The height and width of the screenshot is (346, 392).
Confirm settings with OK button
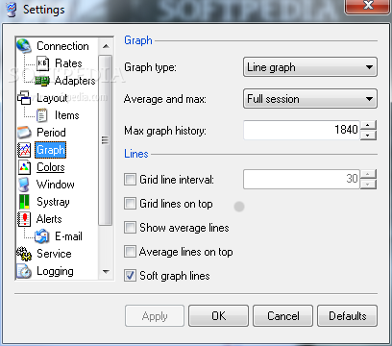coord(218,316)
